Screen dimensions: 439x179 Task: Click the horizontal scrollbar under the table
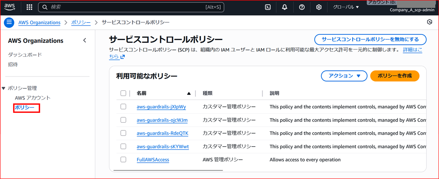(x=168, y=170)
